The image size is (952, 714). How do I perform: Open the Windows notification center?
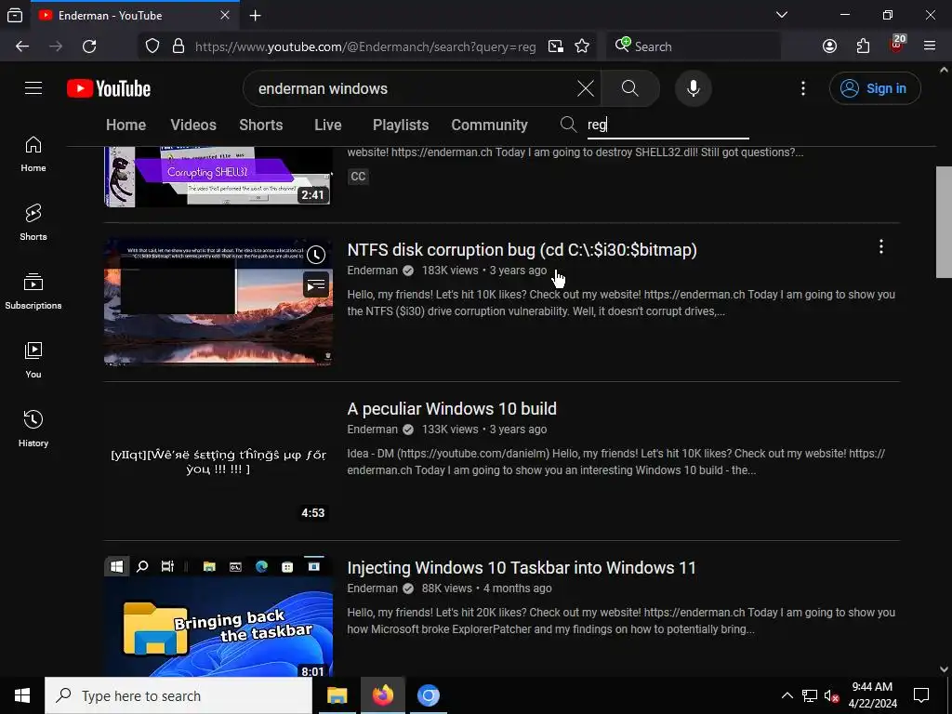click(921, 695)
